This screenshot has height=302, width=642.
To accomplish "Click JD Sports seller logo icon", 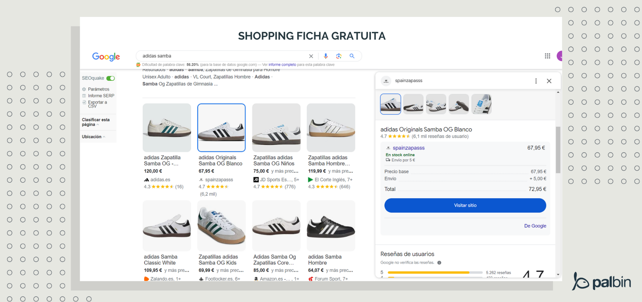I will pos(256,180).
